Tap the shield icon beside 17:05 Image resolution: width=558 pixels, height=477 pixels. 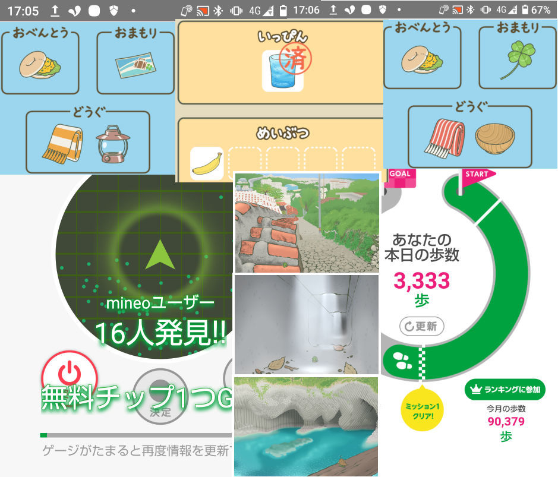[114, 11]
